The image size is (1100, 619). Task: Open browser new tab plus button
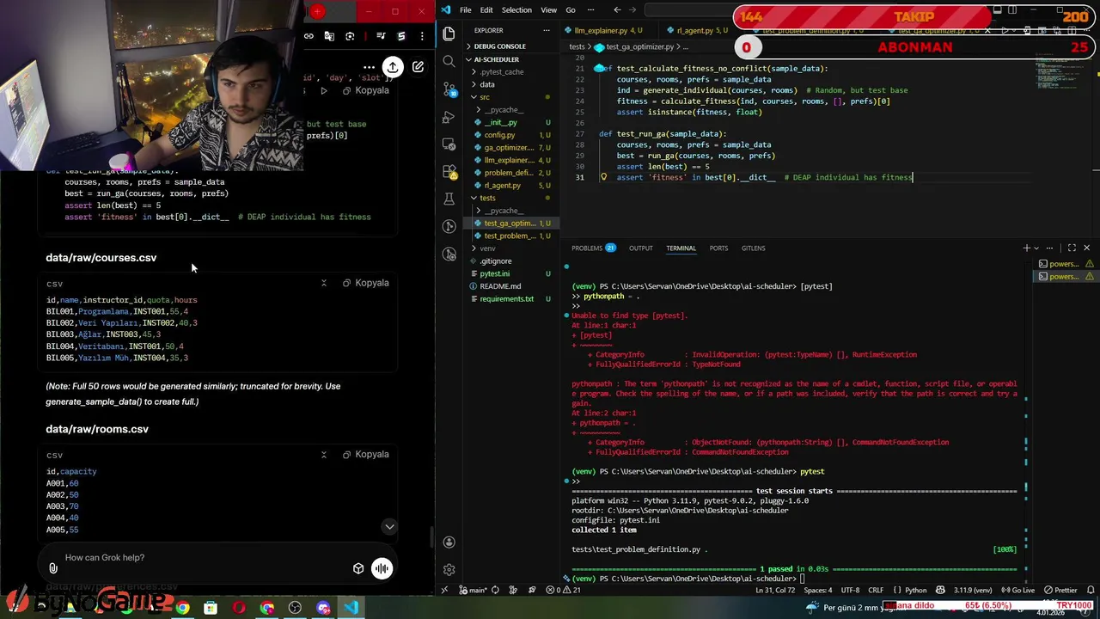[317, 11]
